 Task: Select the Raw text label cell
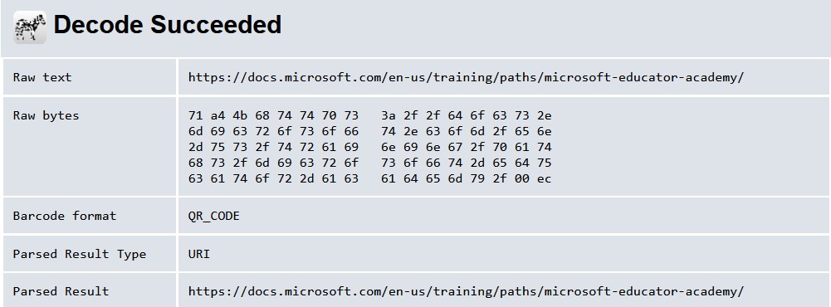[x=89, y=77]
